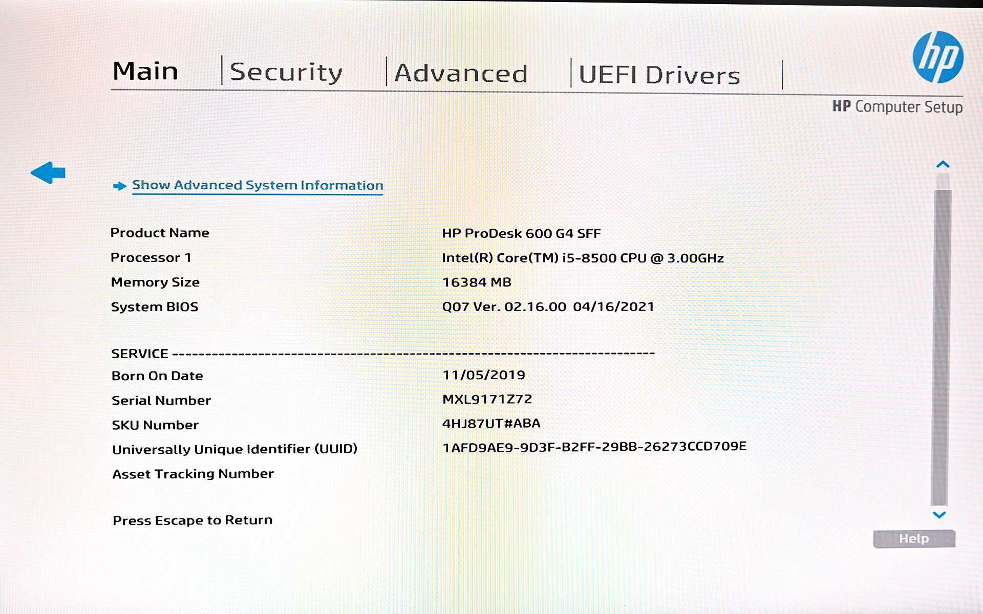The height and width of the screenshot is (614, 983).
Task: Select the Universally Unique Identifier (UUID) label
Action: (x=235, y=449)
